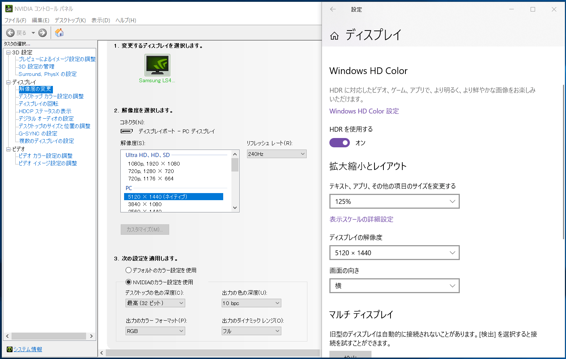Open デスクトップの色の深度 dropdown
This screenshot has height=359, width=566.
(155, 303)
